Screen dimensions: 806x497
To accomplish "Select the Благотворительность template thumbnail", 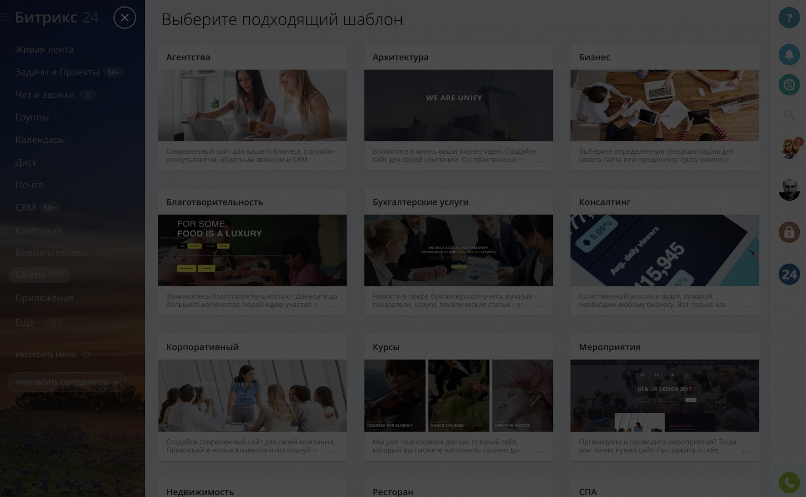I will 252,250.
